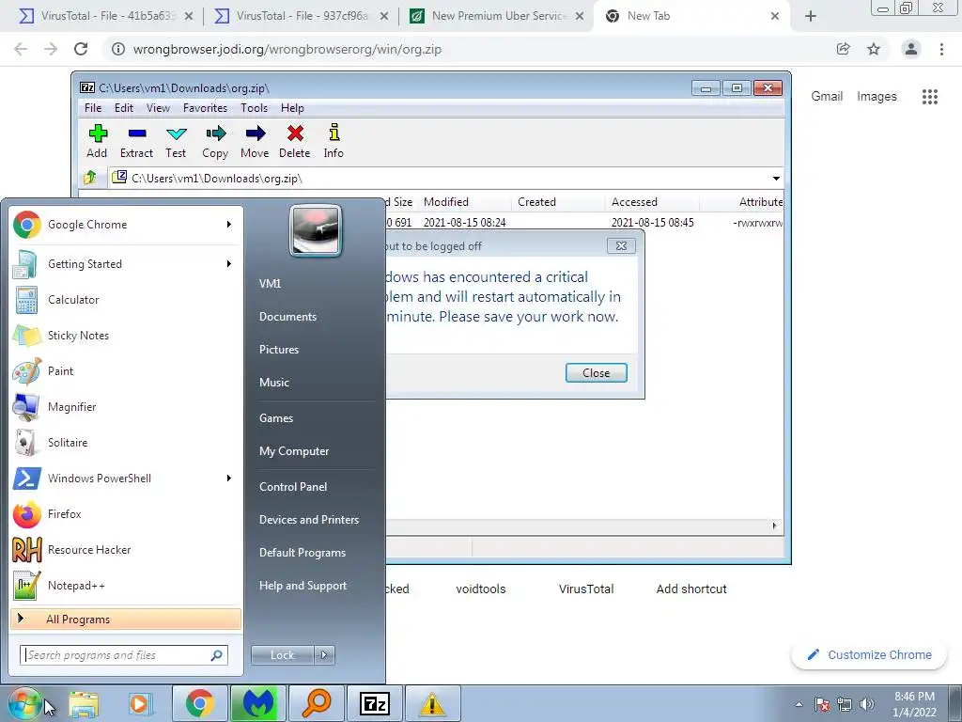962x722 pixels.
Task: Open the Favorites menu in 7-Zip
Action: (x=206, y=108)
